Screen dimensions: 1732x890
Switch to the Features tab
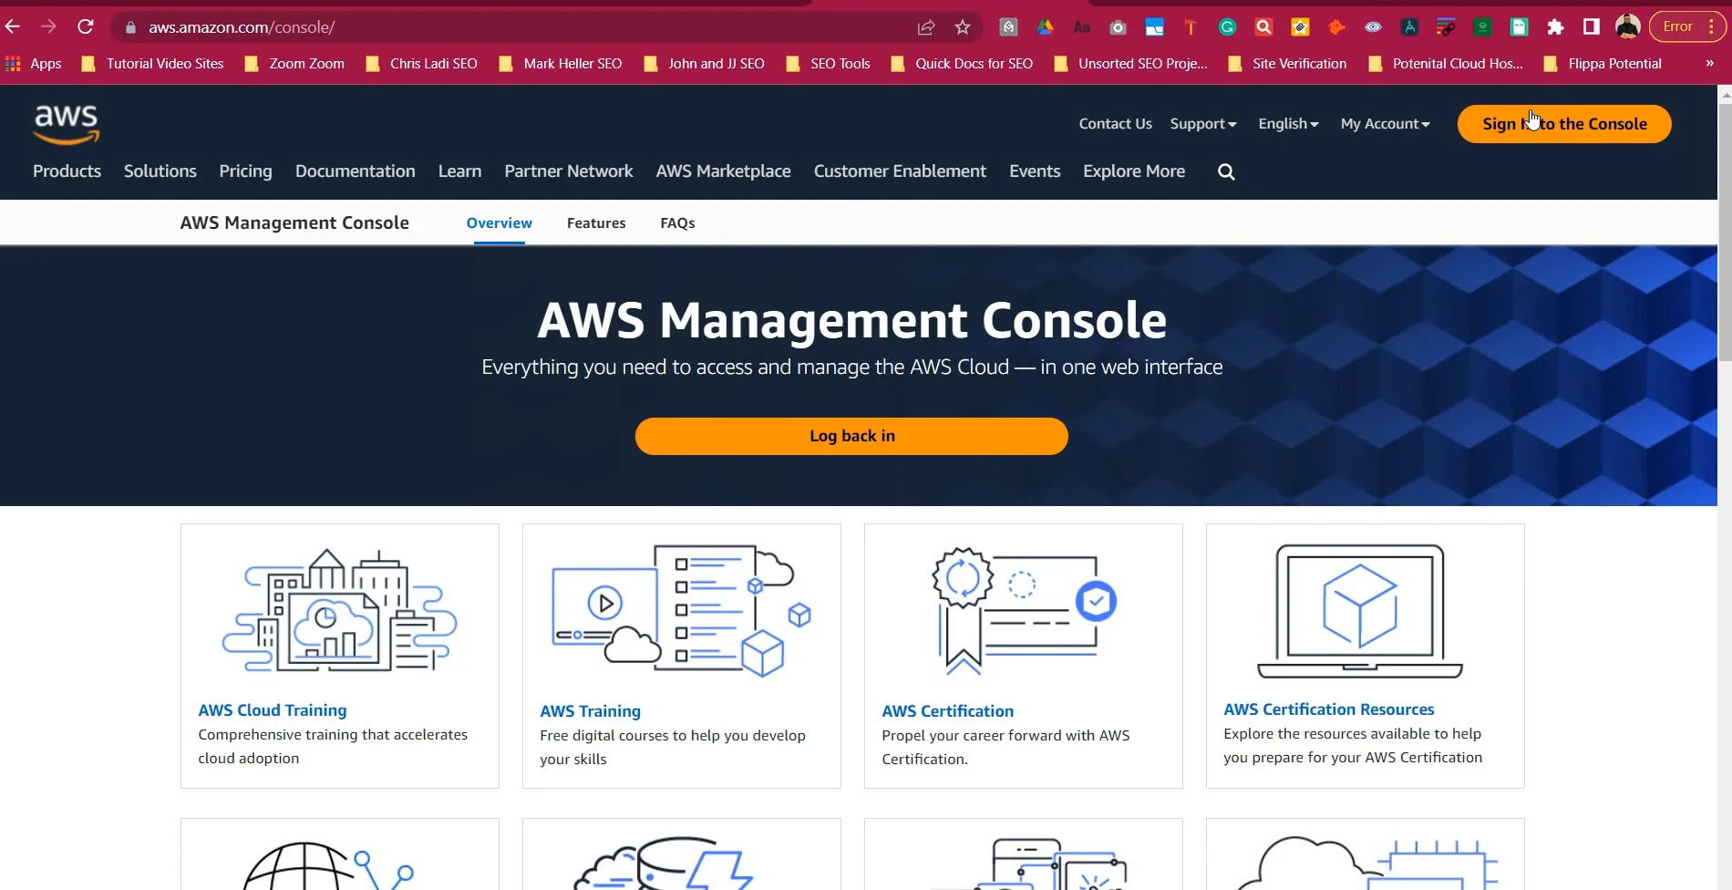click(596, 222)
